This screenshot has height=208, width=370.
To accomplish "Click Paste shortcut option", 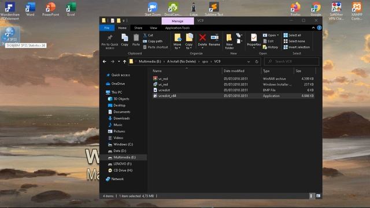I will coord(156,47).
